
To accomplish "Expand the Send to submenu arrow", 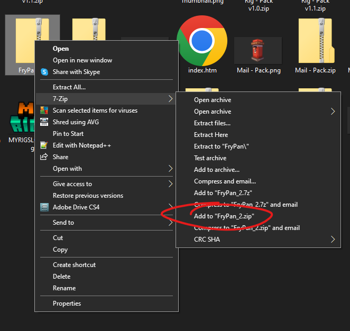I will coord(170,222).
